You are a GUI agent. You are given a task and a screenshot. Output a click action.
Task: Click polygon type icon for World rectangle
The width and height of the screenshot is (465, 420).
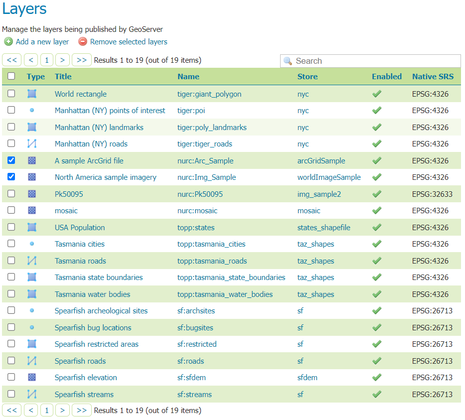click(32, 94)
